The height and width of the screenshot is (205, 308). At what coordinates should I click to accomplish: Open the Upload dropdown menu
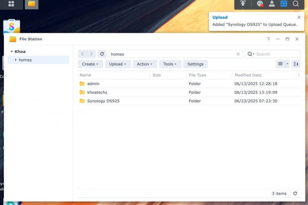(x=118, y=64)
